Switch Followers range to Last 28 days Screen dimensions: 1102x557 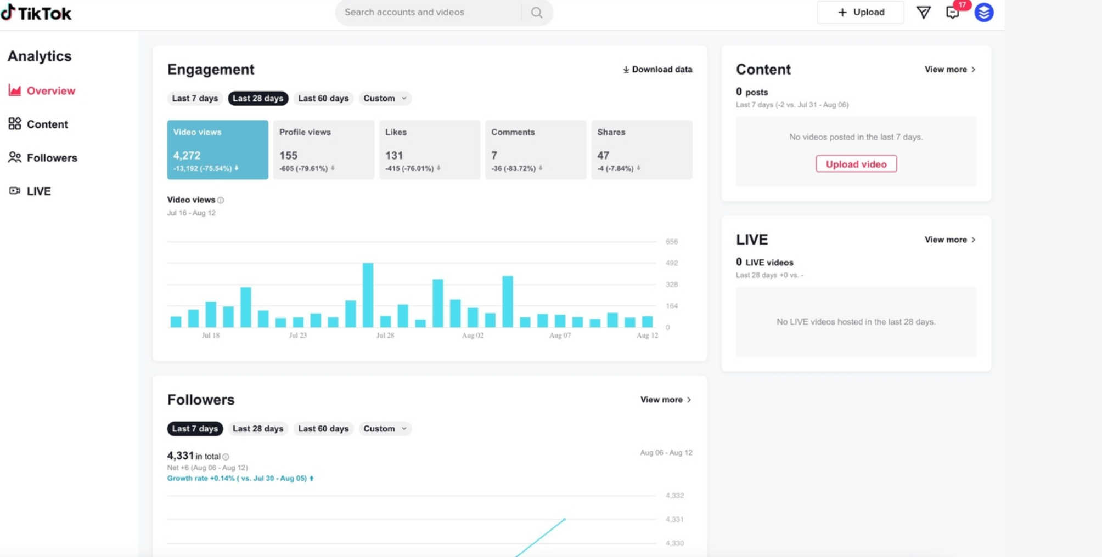tap(258, 428)
